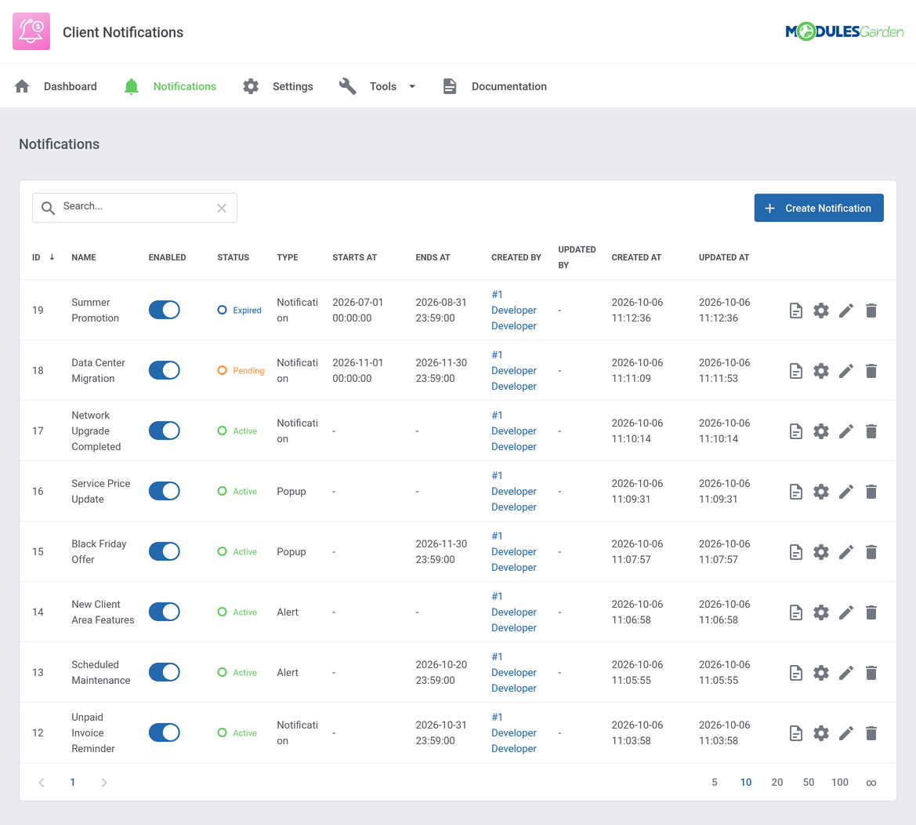
Task: Edit Service Price Update with pencil icon
Action: (846, 492)
